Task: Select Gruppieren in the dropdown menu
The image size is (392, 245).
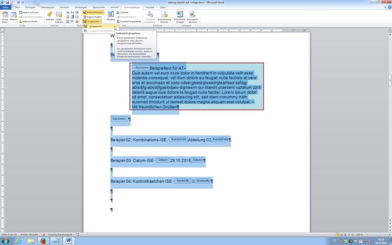Action: tap(96, 26)
